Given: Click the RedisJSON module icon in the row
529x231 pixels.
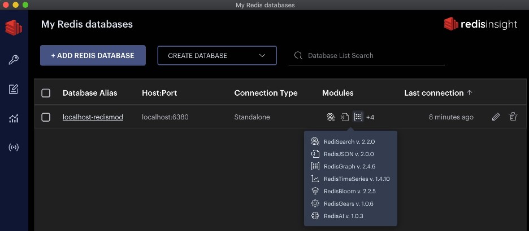Looking at the screenshot, I should click(344, 117).
